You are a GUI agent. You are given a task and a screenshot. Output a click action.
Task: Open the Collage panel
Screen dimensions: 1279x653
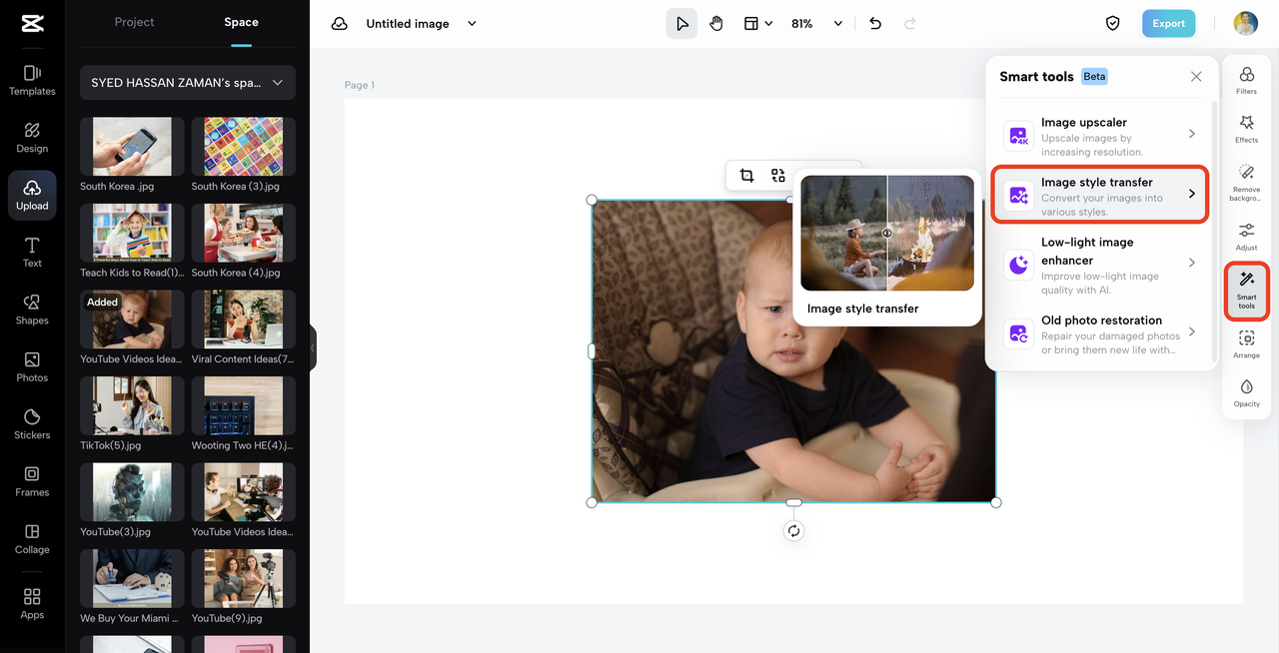tap(32, 539)
